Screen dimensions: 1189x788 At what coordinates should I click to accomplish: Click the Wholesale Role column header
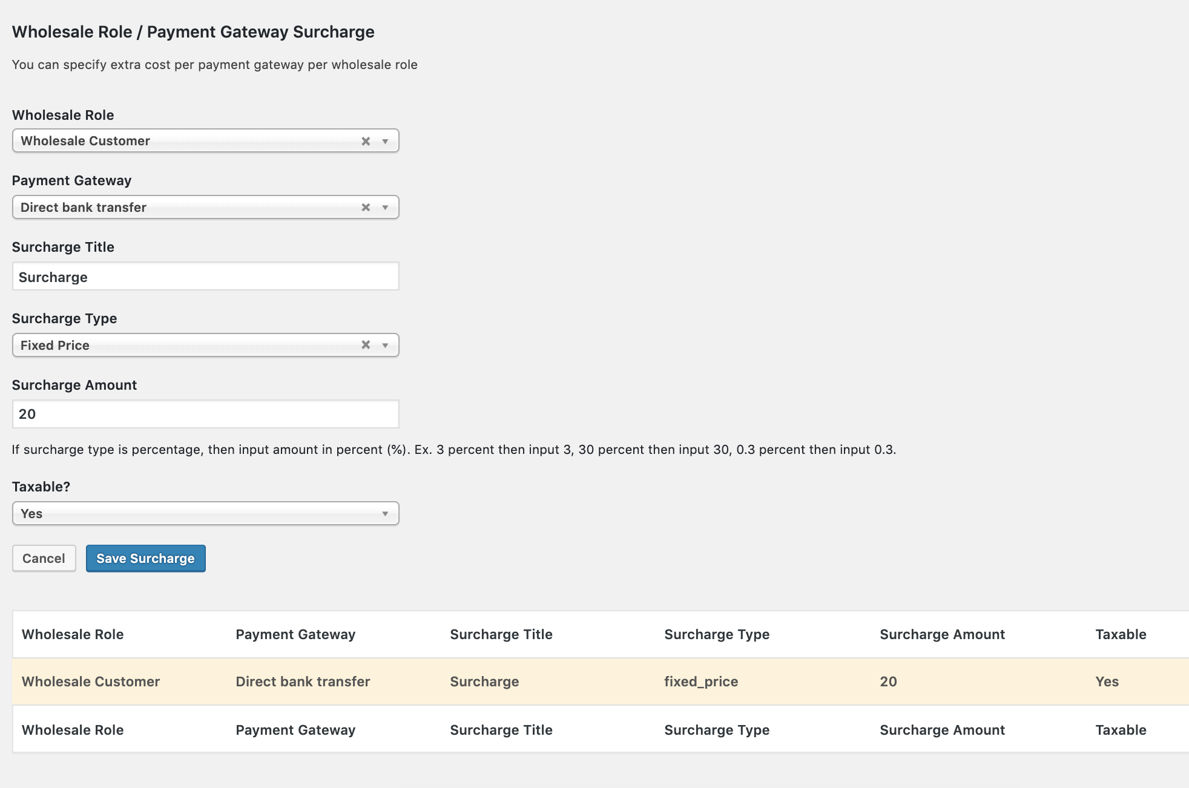73,634
